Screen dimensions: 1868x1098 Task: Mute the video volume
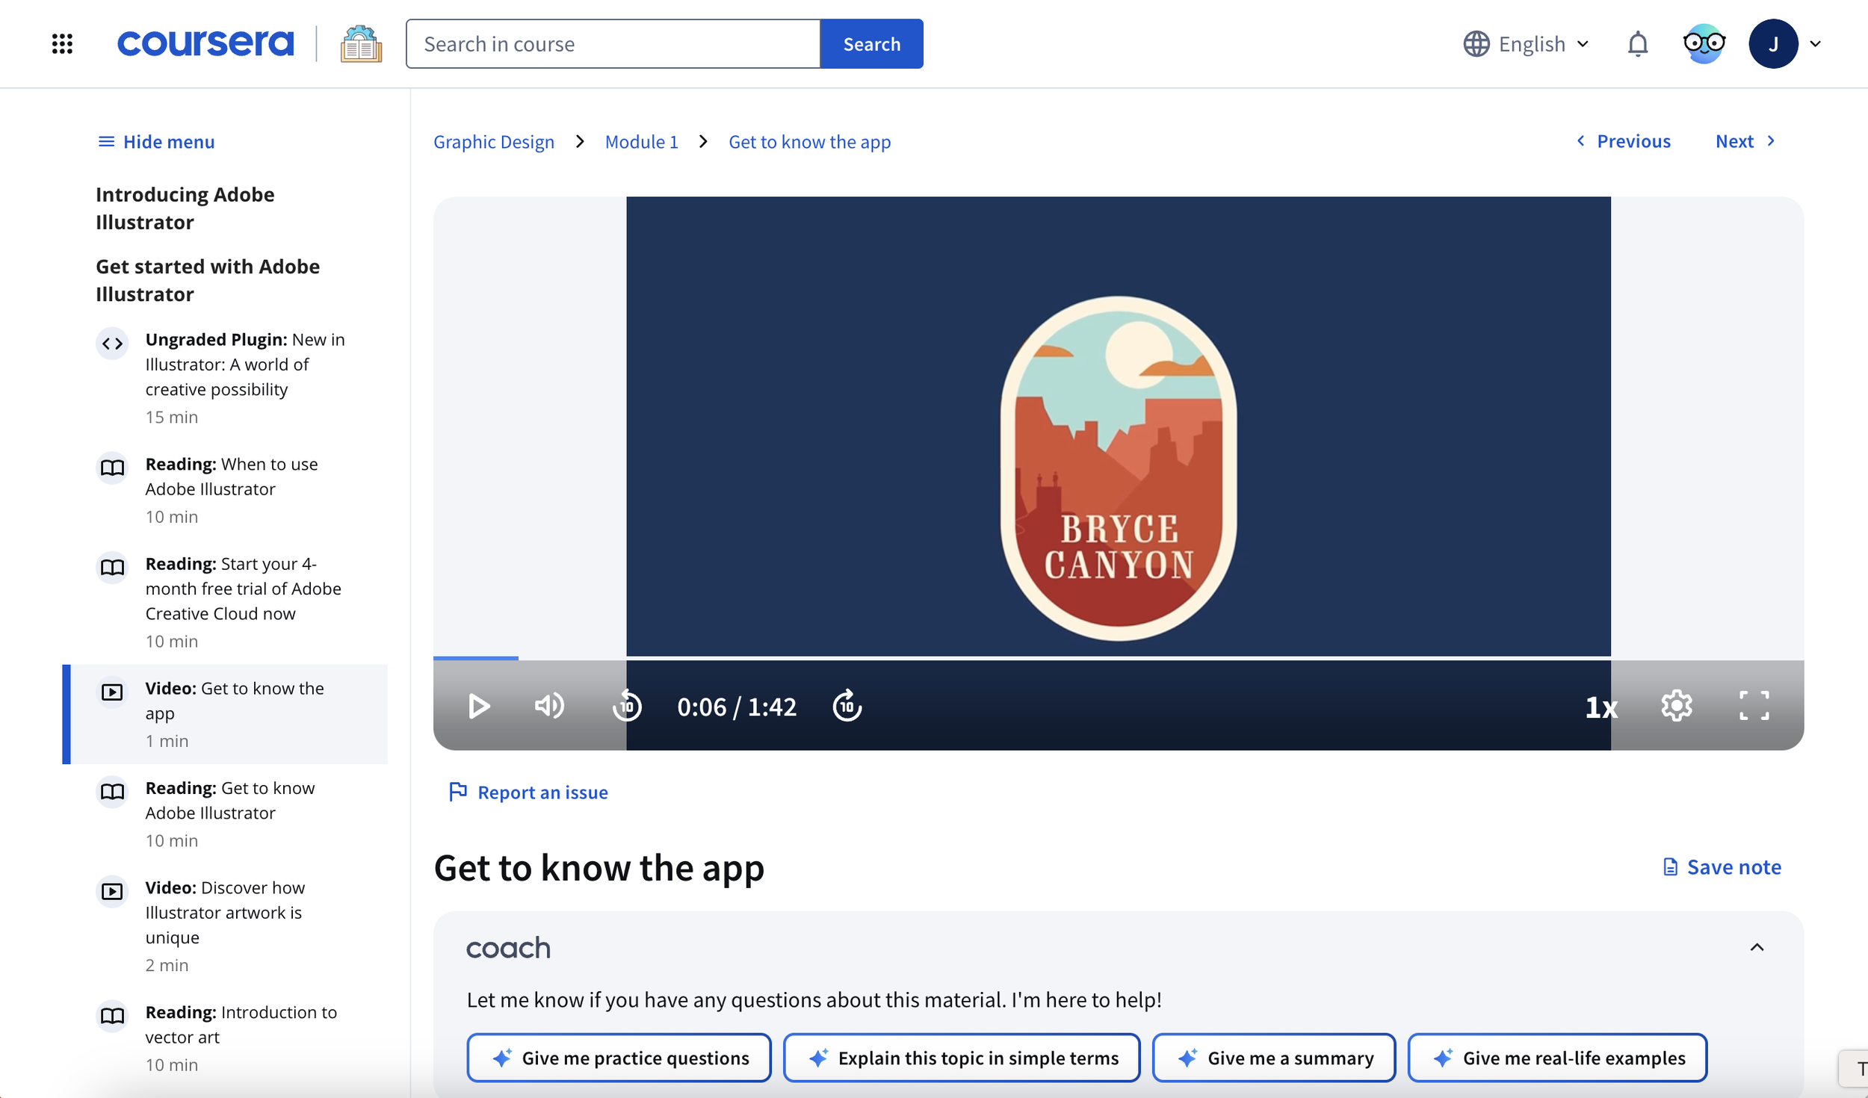[x=549, y=706]
